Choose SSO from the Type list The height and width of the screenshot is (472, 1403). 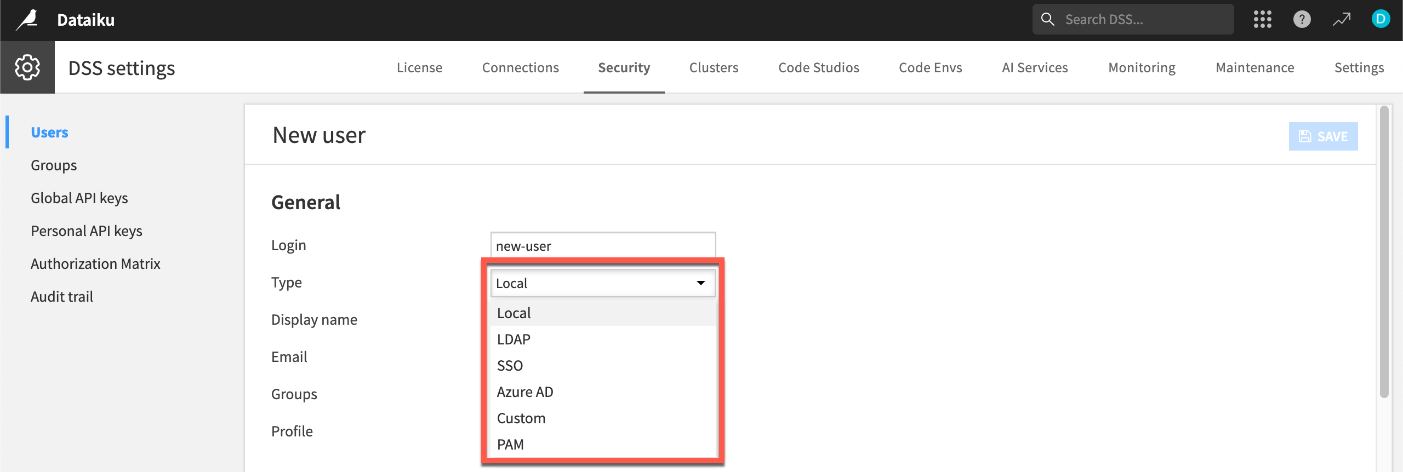(603, 365)
